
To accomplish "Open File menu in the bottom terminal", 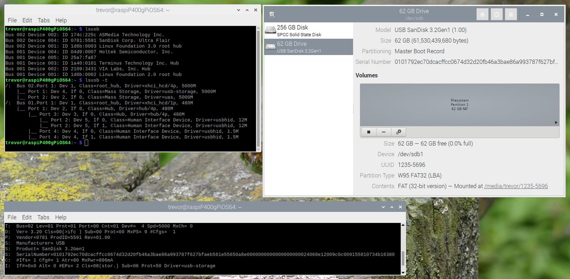I will point(12,217).
